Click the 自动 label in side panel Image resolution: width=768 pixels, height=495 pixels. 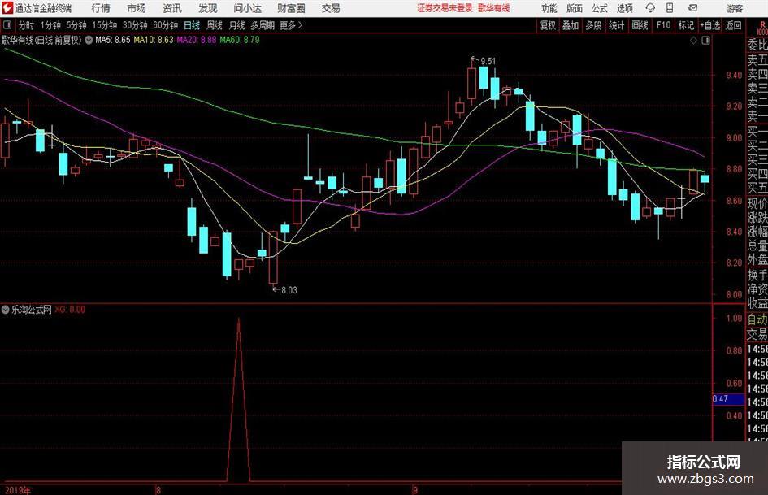point(757,319)
